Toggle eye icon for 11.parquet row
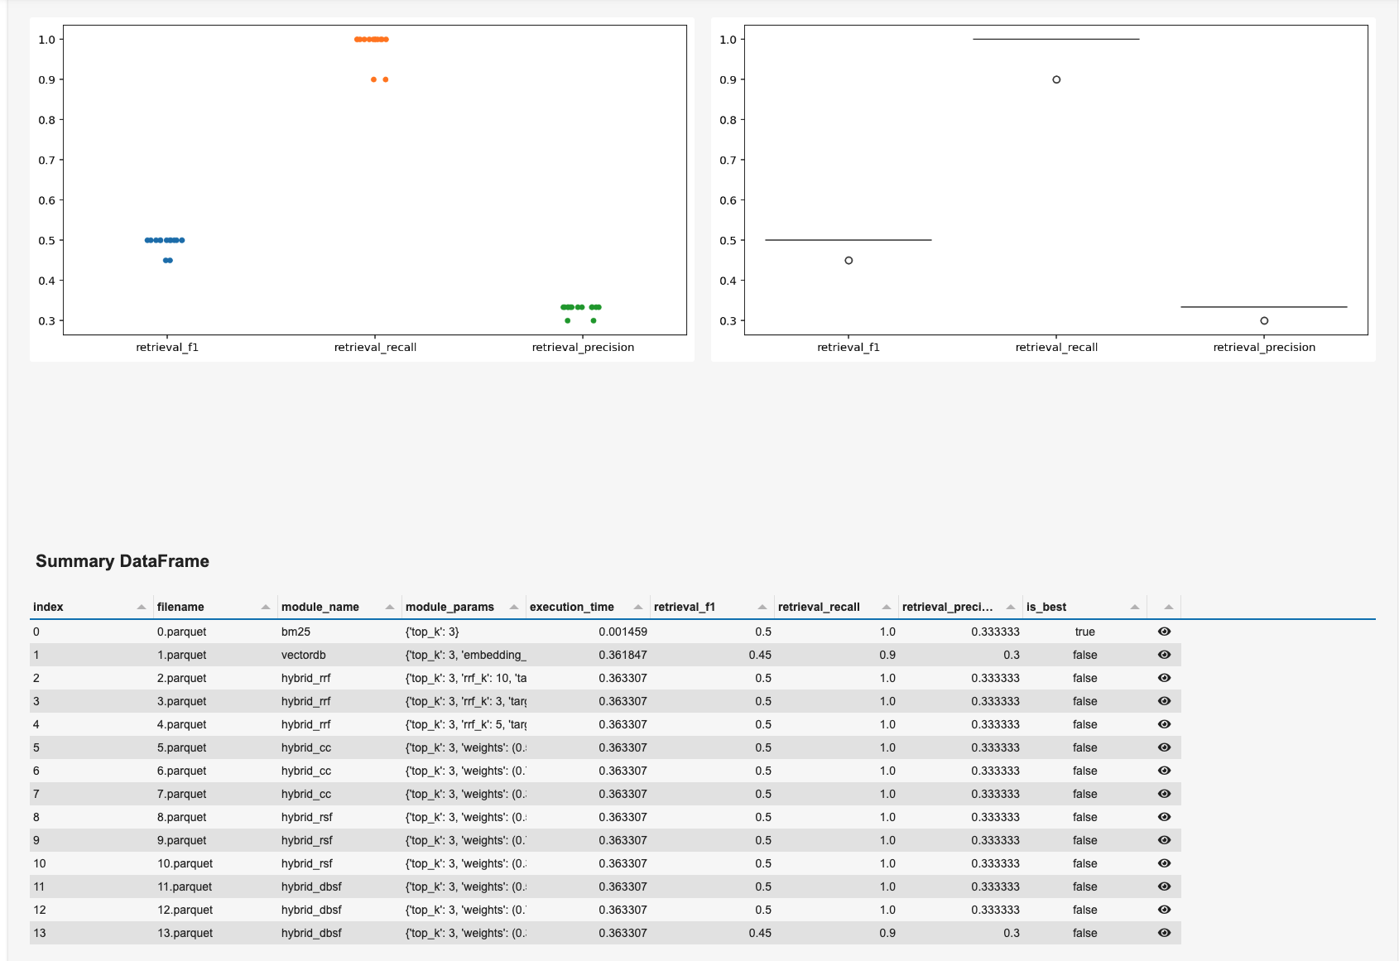This screenshot has width=1399, height=961. [x=1164, y=887]
